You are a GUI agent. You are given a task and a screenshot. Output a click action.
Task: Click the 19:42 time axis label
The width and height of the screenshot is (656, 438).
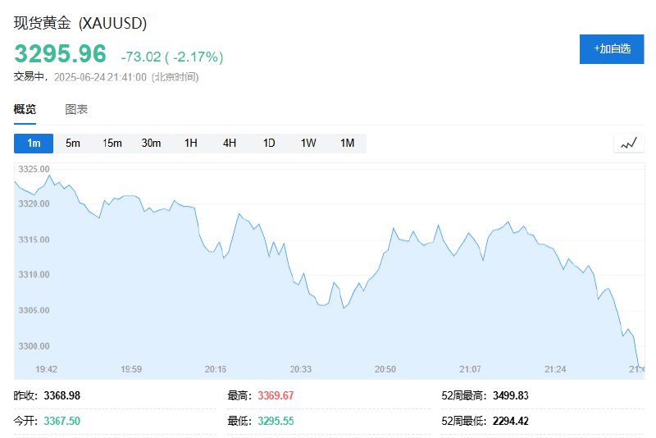point(47,369)
